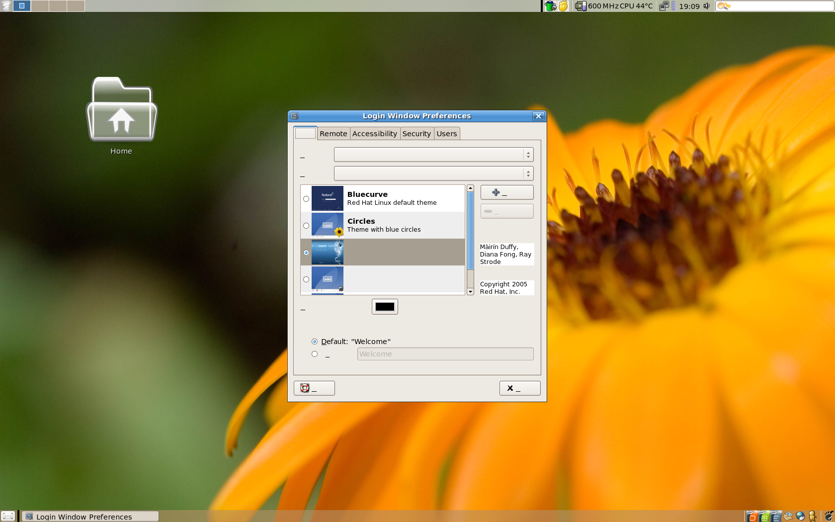Switch to the Security tab
This screenshot has width=835, height=522.
tap(416, 134)
